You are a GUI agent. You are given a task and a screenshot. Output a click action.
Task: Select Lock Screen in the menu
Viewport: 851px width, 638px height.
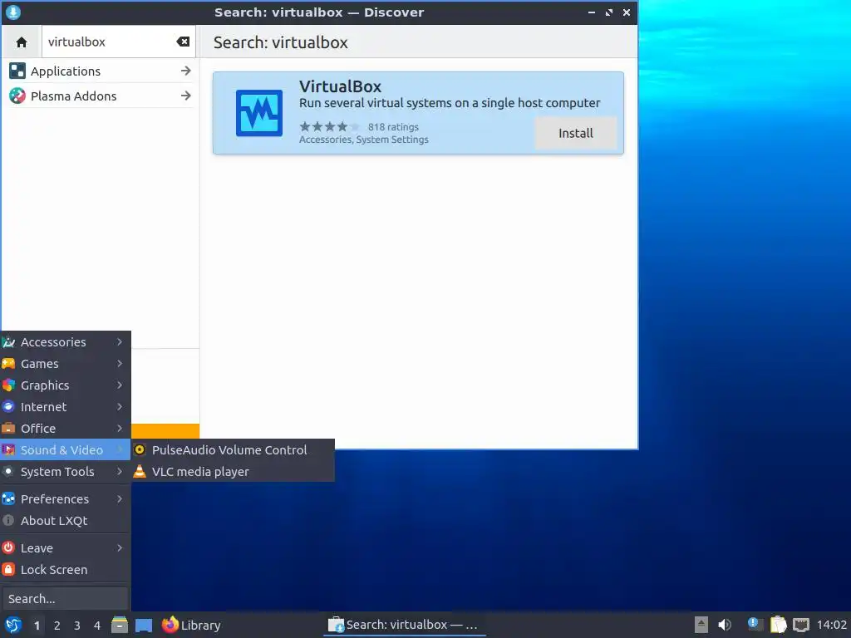[x=65, y=570]
